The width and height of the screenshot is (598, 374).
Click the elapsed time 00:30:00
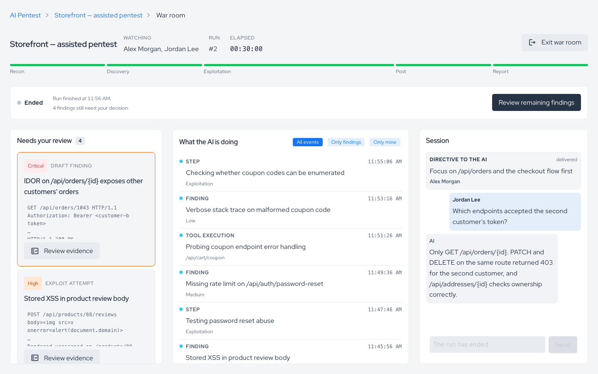click(246, 49)
